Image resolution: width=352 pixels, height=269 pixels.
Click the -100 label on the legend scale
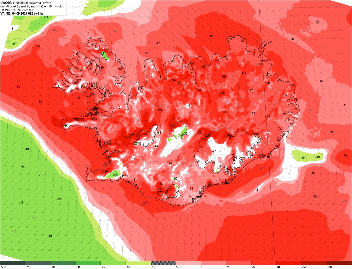[x=53, y=267]
